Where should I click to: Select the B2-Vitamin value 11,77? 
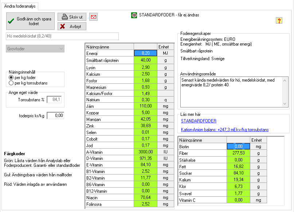point(145,178)
